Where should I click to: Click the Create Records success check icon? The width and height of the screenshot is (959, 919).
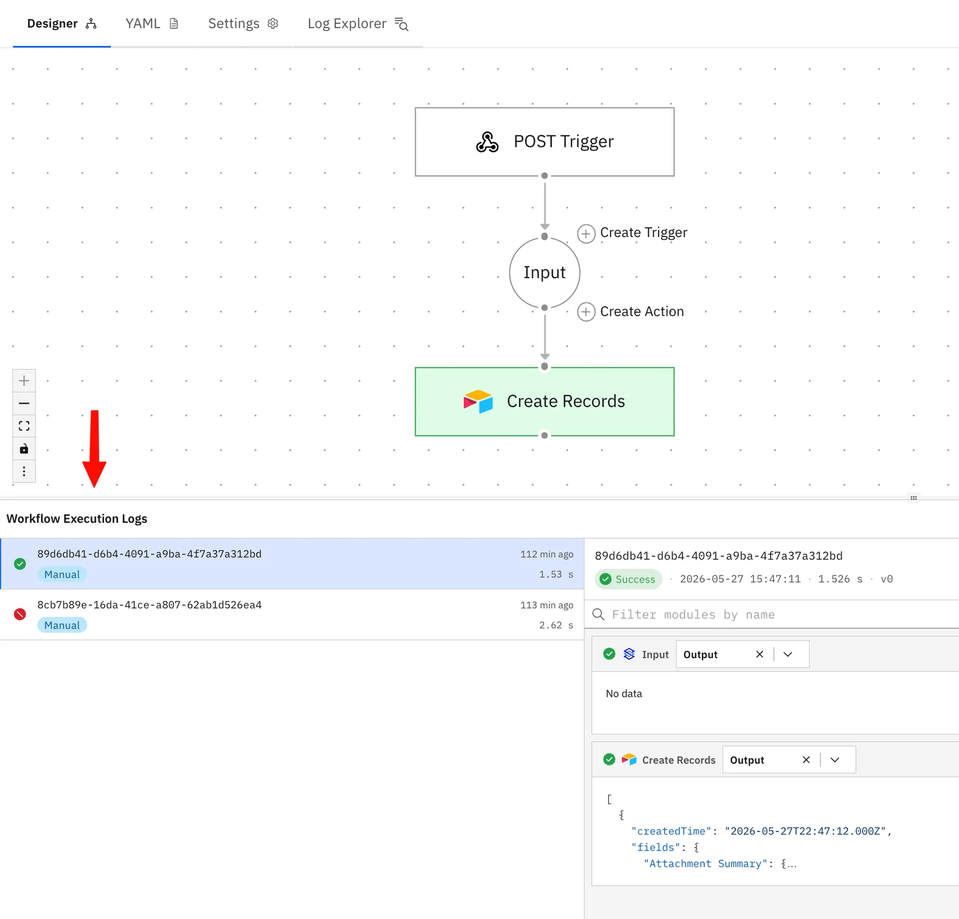tap(609, 760)
